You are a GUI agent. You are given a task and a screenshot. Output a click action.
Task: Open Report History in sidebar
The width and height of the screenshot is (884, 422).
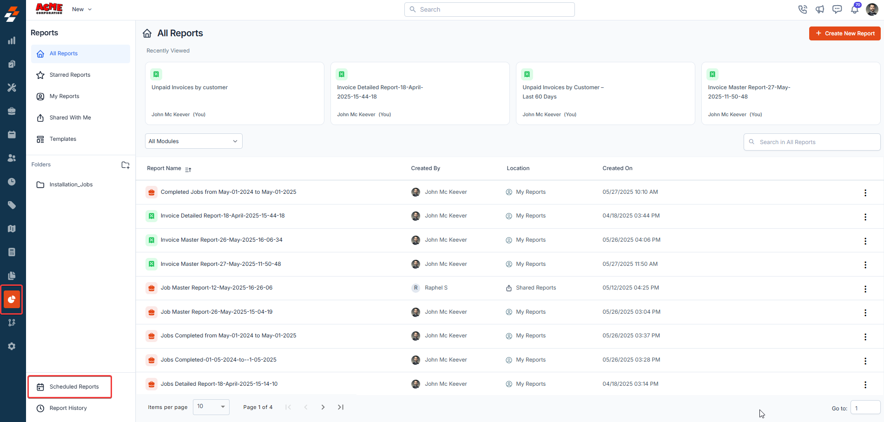[x=80, y=408]
